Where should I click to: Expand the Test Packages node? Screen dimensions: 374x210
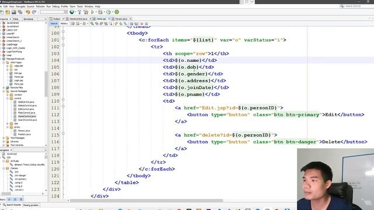(4, 138)
